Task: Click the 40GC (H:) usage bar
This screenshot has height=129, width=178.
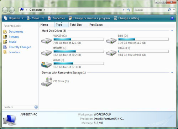Action: (x=143, y=51)
